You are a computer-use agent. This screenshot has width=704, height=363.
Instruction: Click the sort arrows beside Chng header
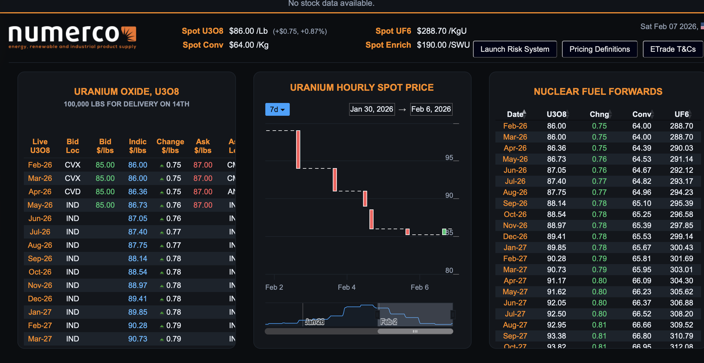click(610, 114)
